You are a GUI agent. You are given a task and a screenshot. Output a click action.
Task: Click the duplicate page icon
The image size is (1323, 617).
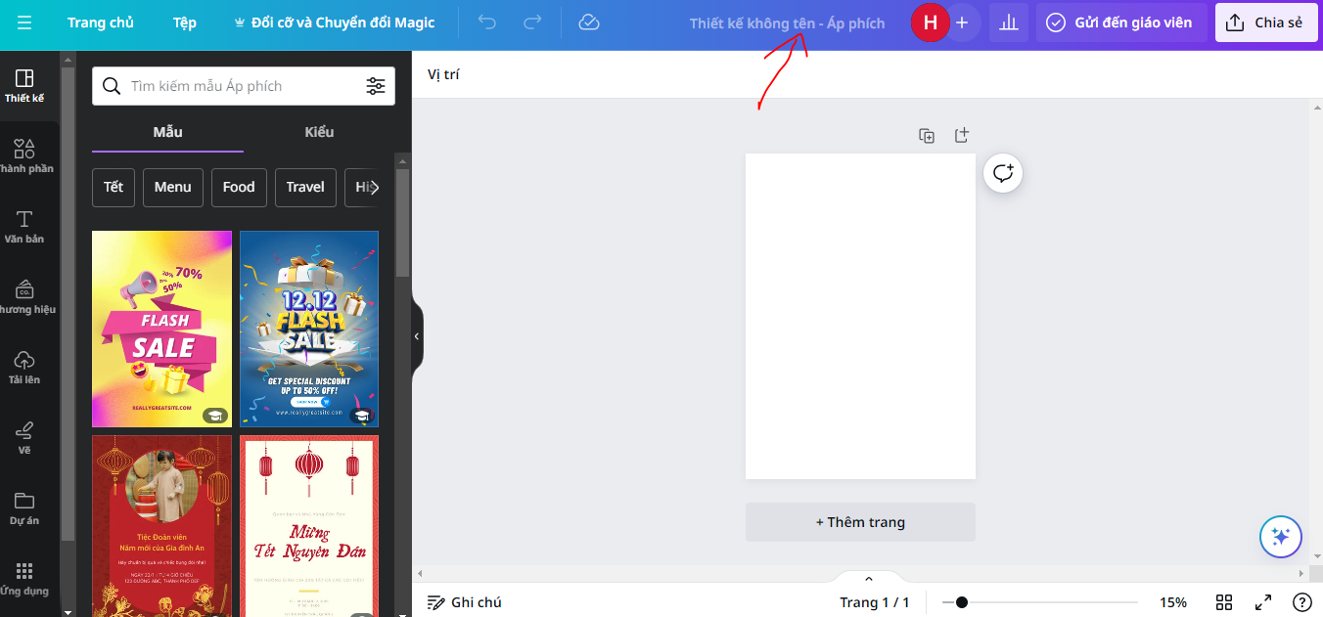[927, 136]
